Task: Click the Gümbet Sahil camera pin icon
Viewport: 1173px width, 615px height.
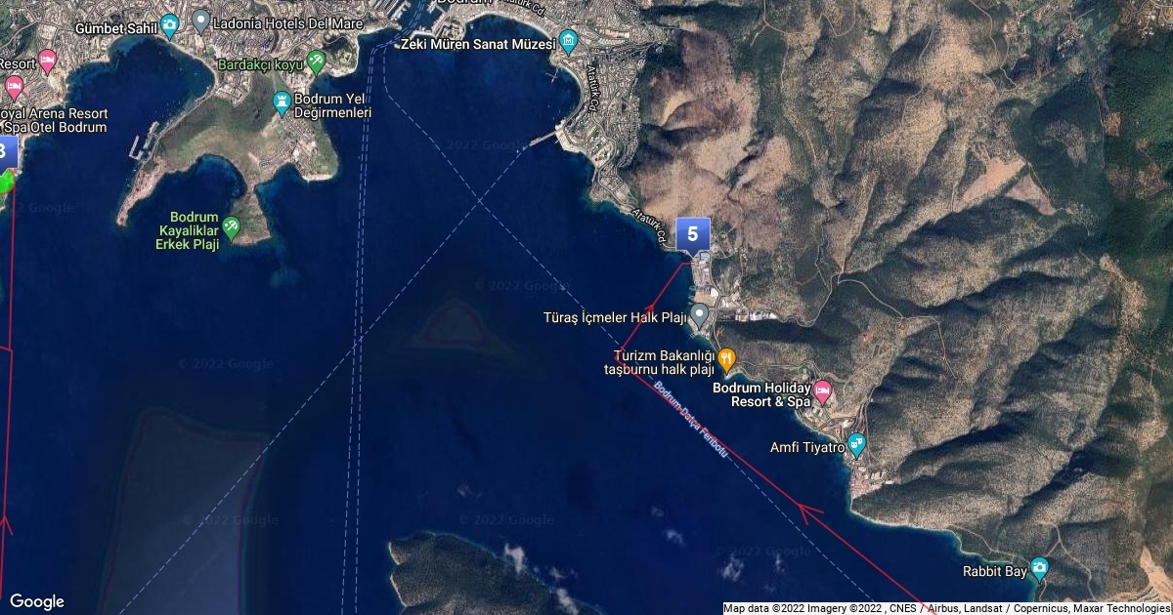Action: click(170, 25)
